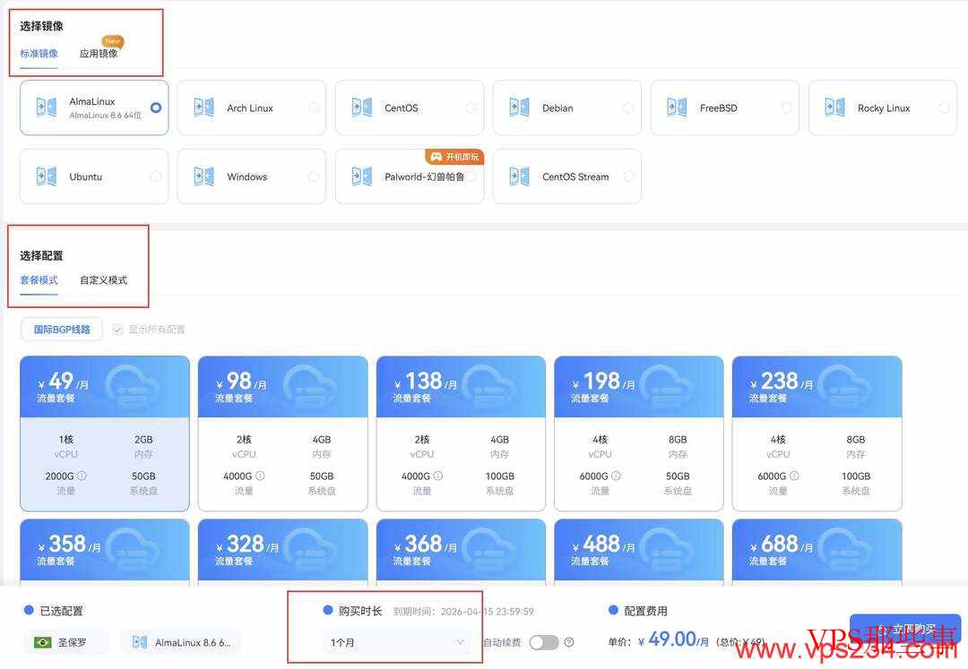Click the help icon next to 自动续费
968x669 pixels.
[569, 642]
